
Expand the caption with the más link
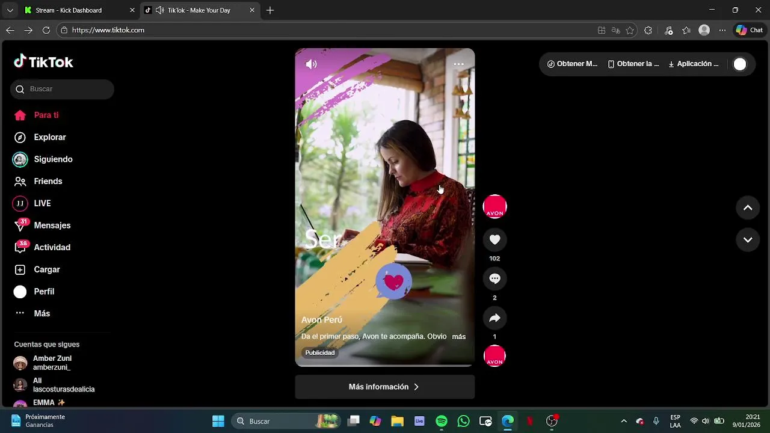pos(458,337)
